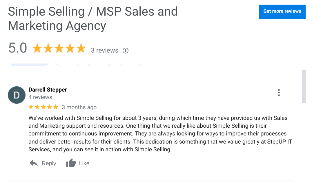Select the fourth review filter chip
Viewport: 312px width, 186px height.
tap(130, 62)
